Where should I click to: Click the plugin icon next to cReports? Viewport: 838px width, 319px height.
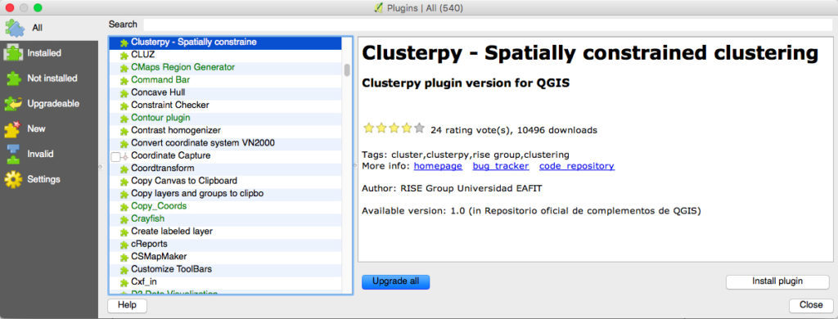point(124,245)
